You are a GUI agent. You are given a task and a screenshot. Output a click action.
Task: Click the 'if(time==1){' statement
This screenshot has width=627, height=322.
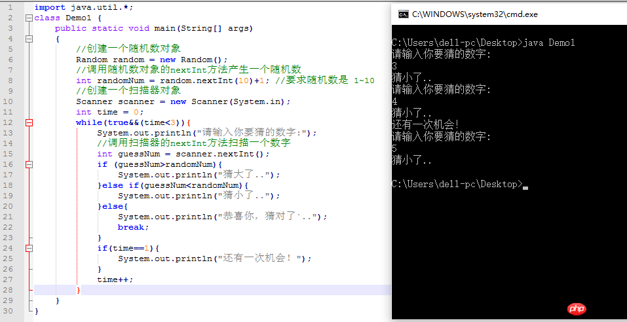point(128,249)
